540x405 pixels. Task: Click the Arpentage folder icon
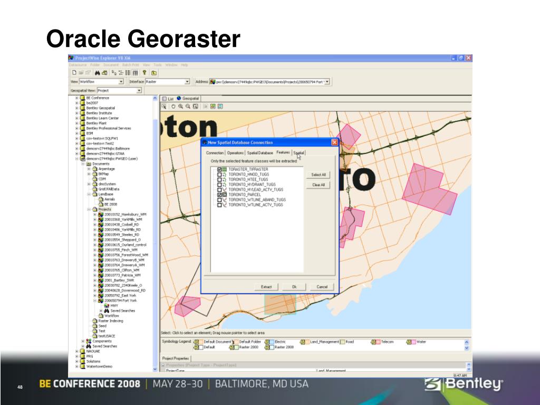(95, 169)
